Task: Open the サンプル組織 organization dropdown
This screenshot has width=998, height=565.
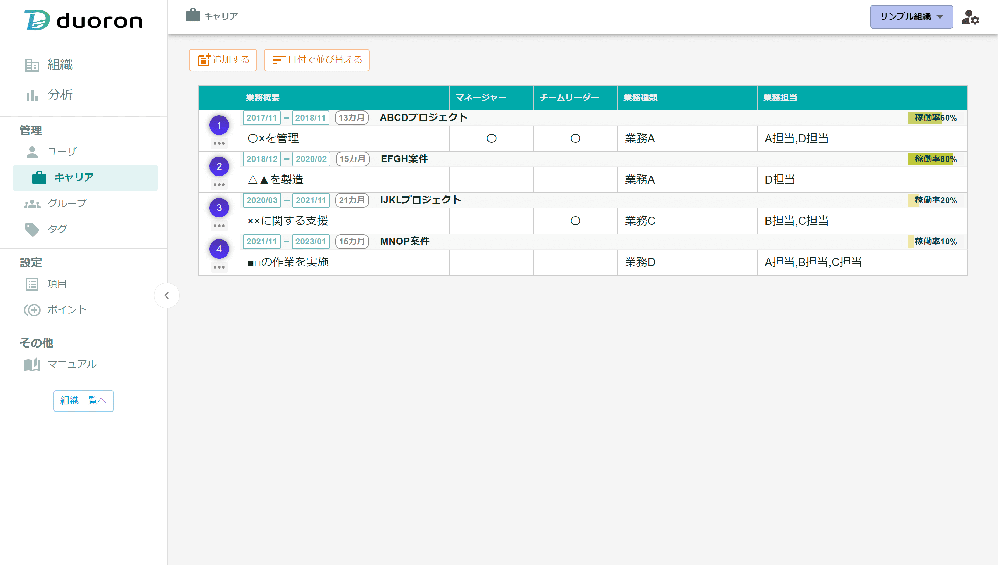Action: (x=912, y=17)
